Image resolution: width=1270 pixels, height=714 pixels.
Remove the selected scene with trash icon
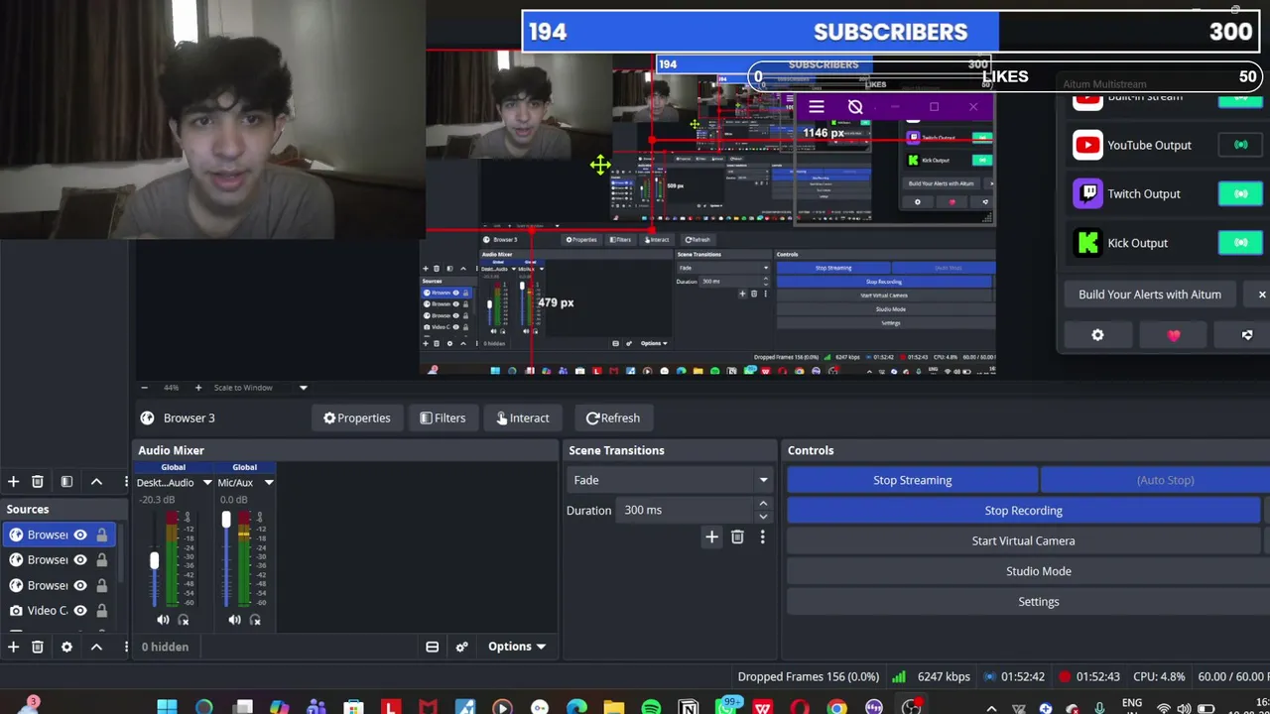pyautogui.click(x=38, y=482)
